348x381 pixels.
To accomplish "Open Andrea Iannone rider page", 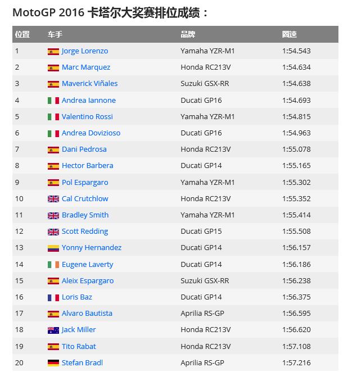I will (x=88, y=101).
